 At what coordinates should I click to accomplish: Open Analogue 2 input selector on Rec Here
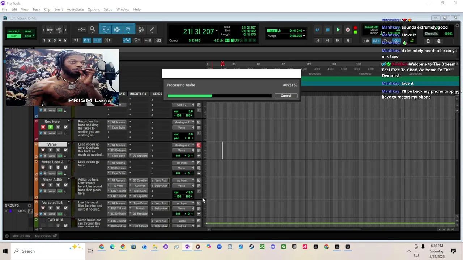[183, 122]
